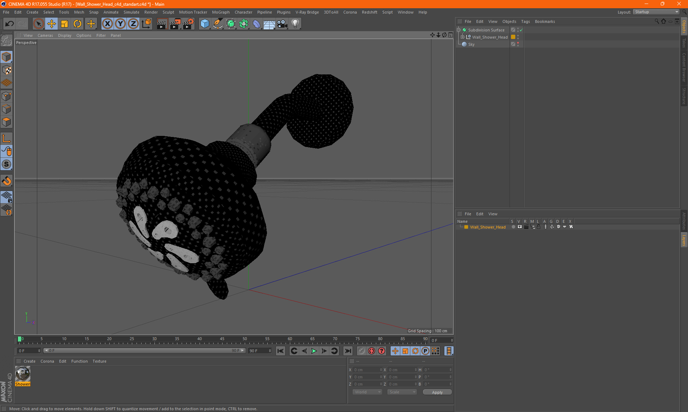Switch to Texture mode icon

[x=6, y=70]
